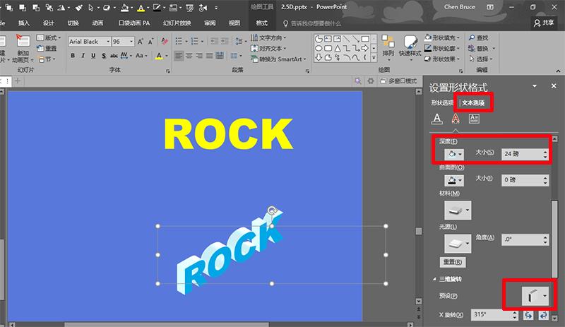This screenshot has width=565, height=327.
Task: Click the Arrange (排列) icon
Action: point(388,44)
